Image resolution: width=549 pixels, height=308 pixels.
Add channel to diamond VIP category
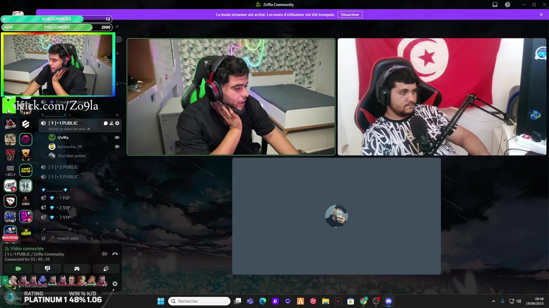pyautogui.click(x=117, y=190)
